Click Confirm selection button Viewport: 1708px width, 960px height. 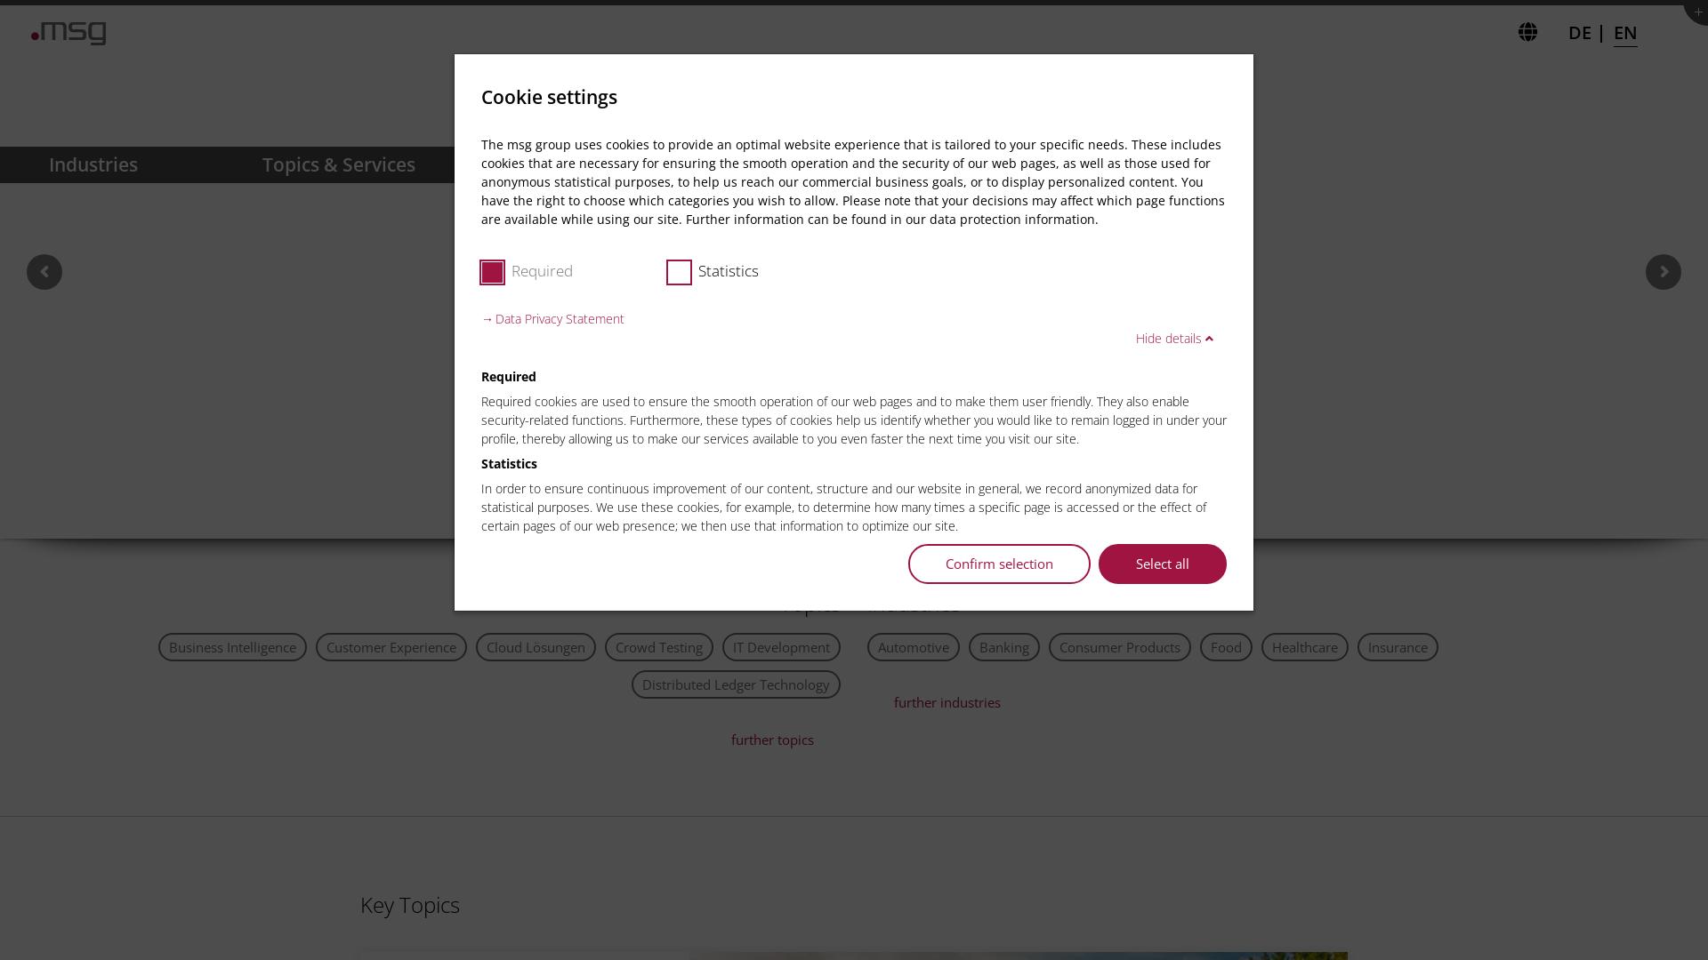pyautogui.click(x=998, y=564)
